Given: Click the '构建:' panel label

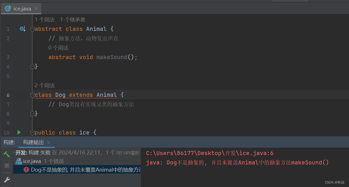Looking at the screenshot, I should pyautogui.click(x=9, y=142).
